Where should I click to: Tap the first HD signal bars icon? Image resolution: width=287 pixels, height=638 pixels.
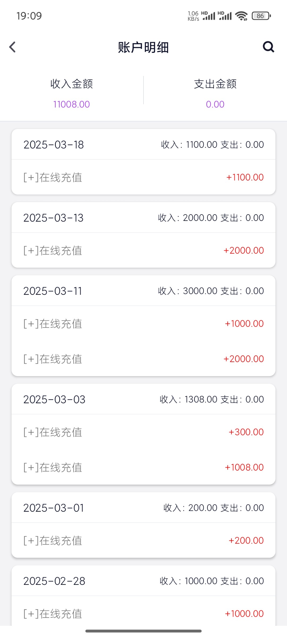(208, 16)
